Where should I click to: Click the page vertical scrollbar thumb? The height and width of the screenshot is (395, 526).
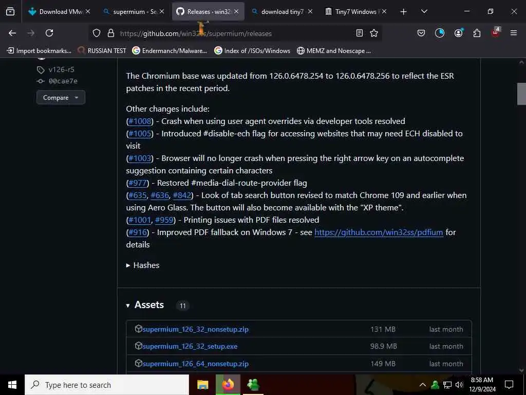click(521, 94)
